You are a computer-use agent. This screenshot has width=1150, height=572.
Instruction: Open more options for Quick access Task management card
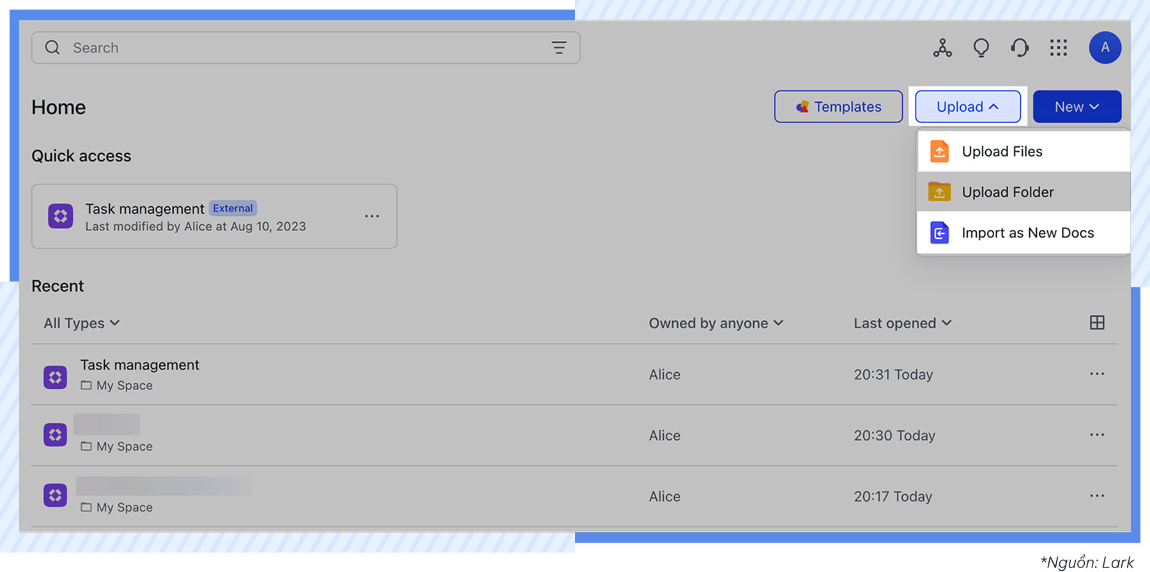point(372,216)
